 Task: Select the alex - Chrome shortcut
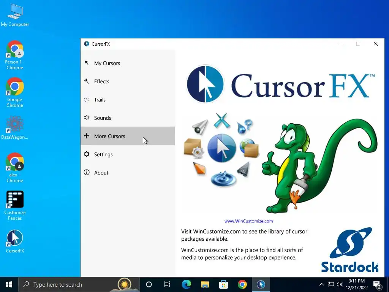[x=15, y=168]
